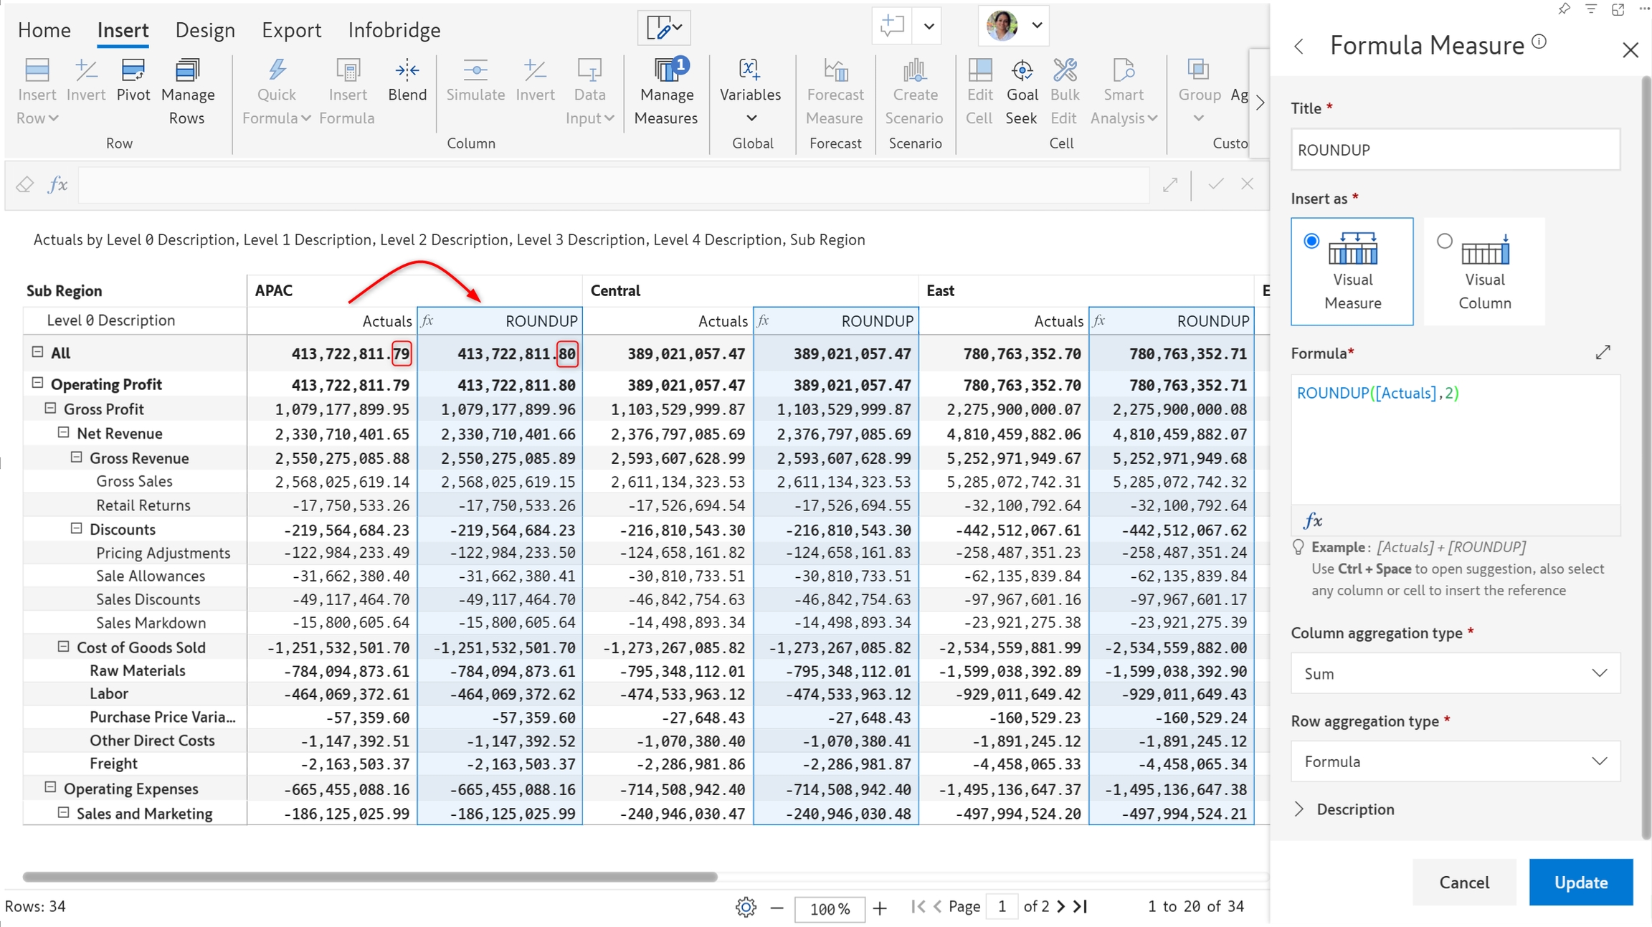
Task: Click the Title input field
Action: click(x=1455, y=150)
